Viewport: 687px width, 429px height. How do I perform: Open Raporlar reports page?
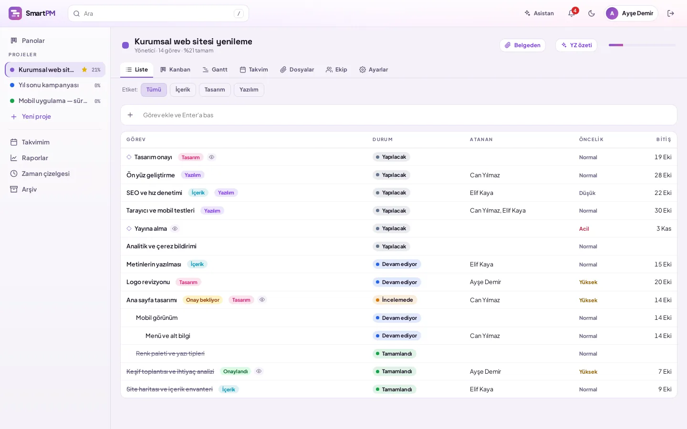point(55,158)
